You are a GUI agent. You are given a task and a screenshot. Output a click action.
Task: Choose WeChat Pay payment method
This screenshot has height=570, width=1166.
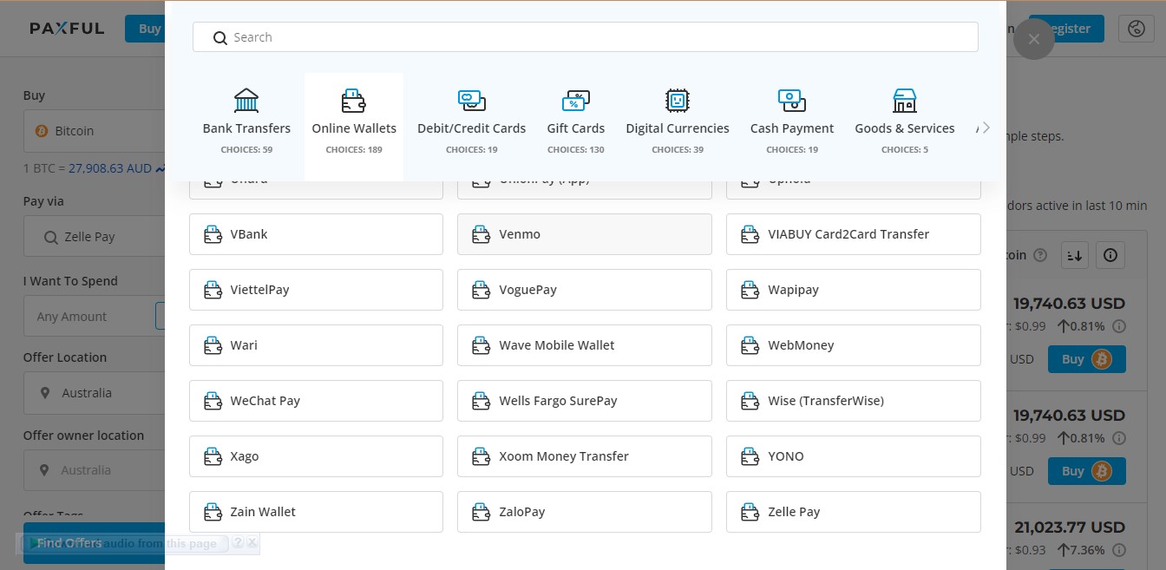(316, 401)
